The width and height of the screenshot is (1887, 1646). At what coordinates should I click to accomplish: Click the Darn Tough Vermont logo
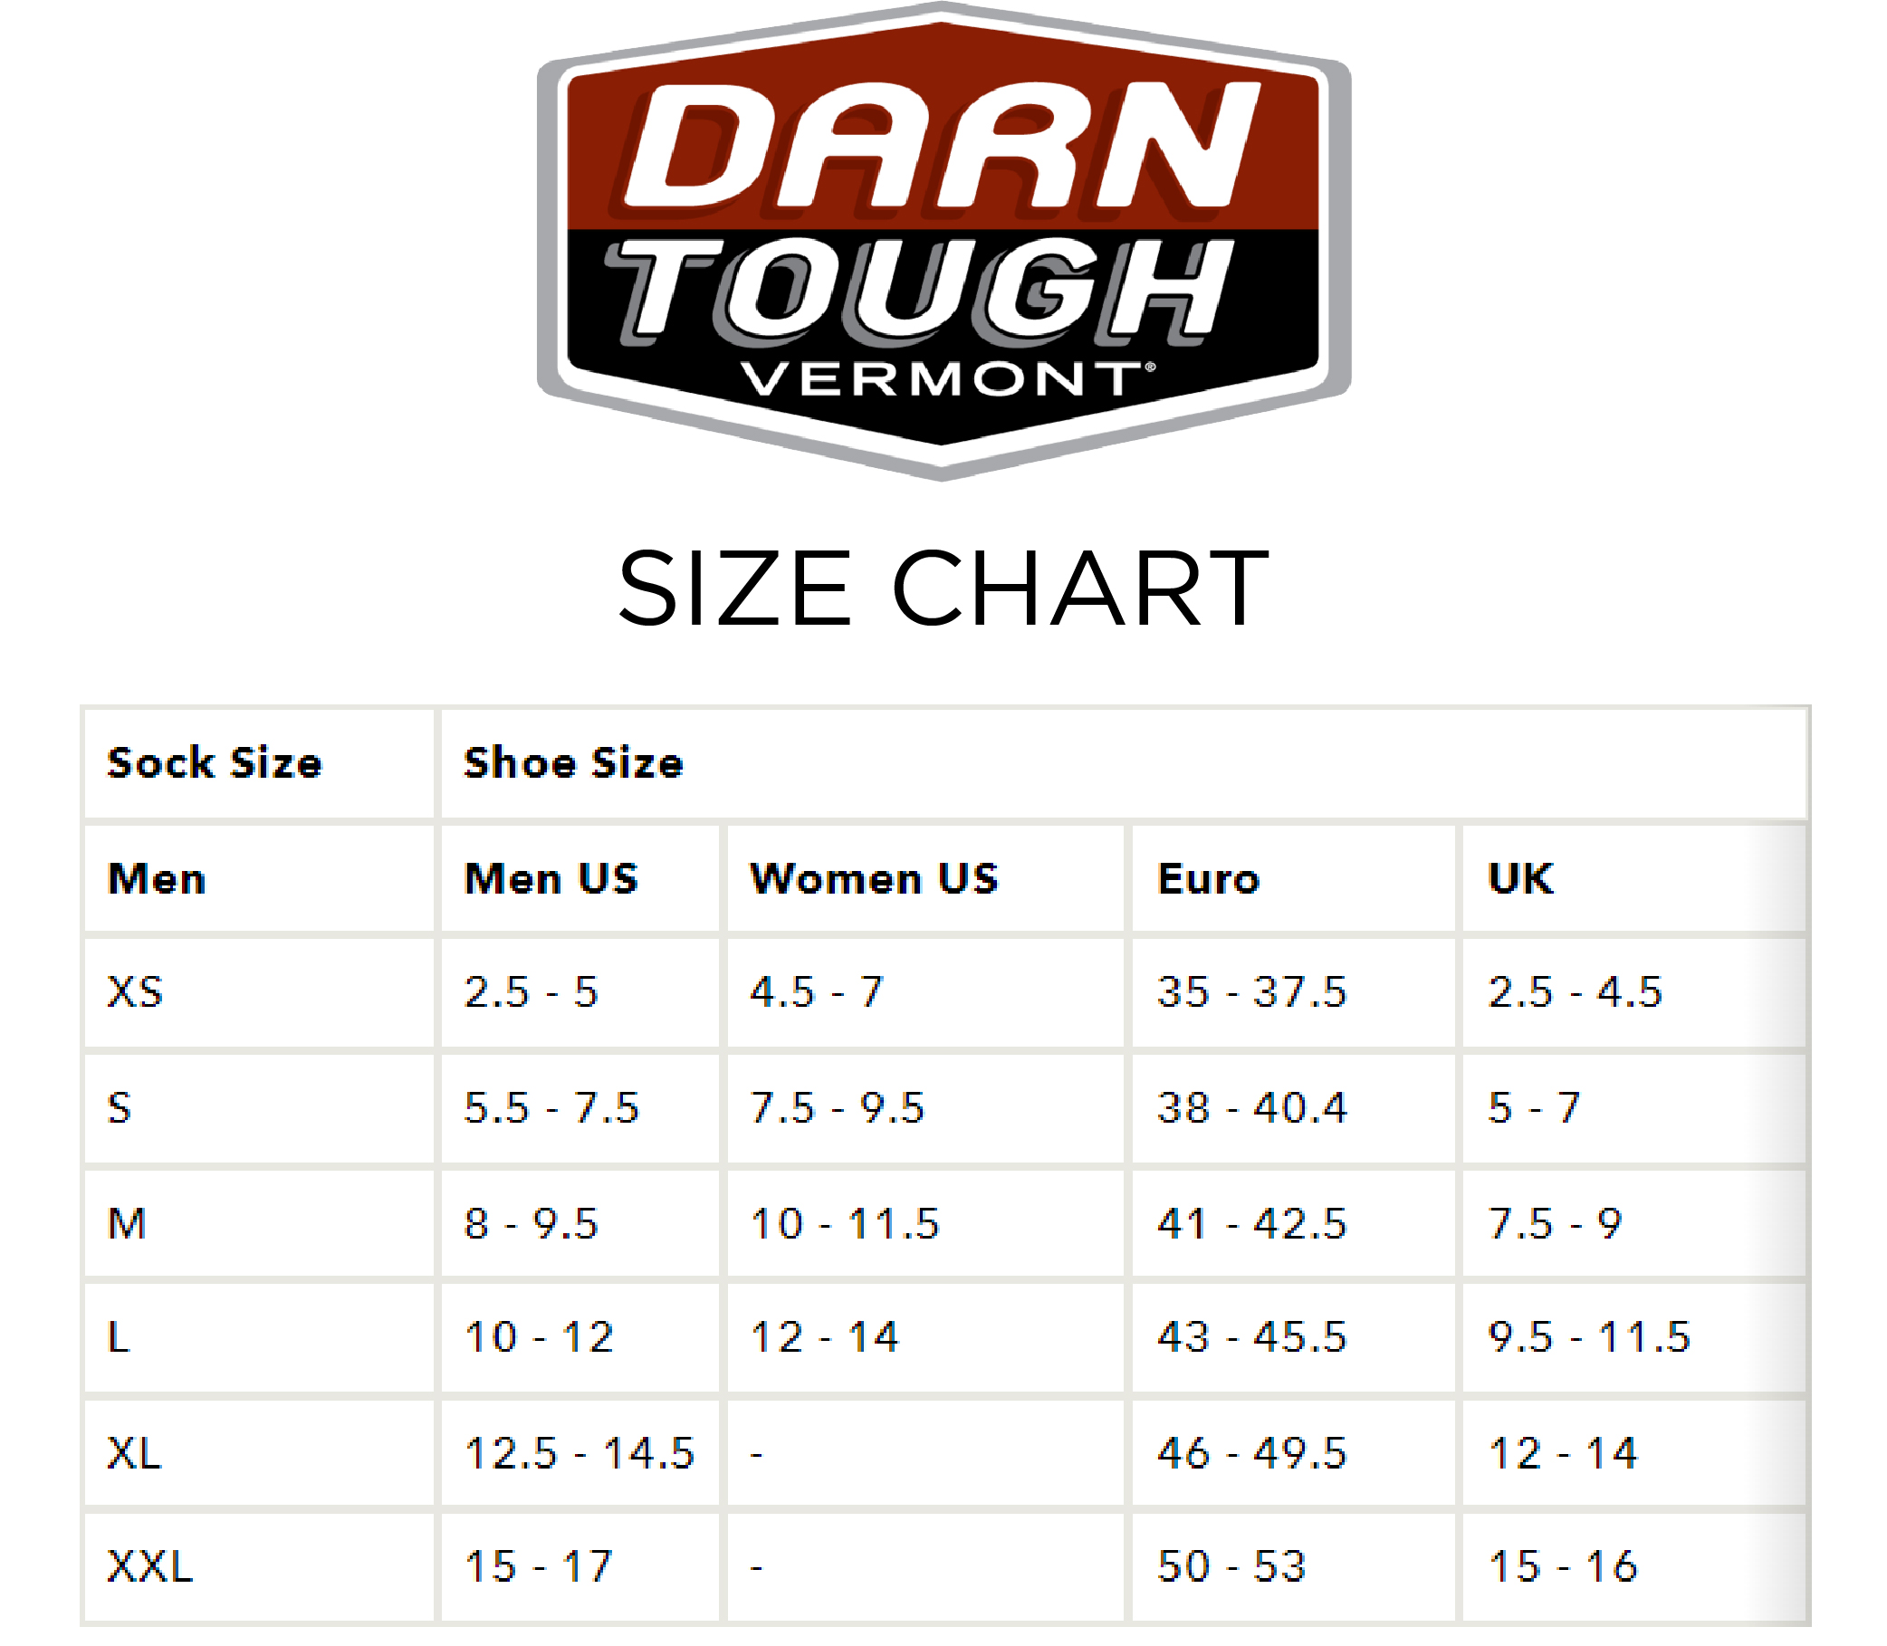click(943, 241)
